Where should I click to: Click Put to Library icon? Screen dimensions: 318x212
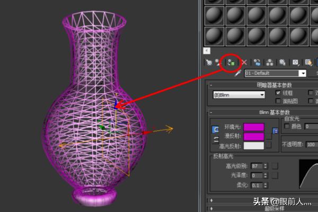282,62
